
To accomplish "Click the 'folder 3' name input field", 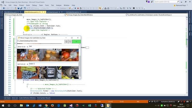I will 54,64.
